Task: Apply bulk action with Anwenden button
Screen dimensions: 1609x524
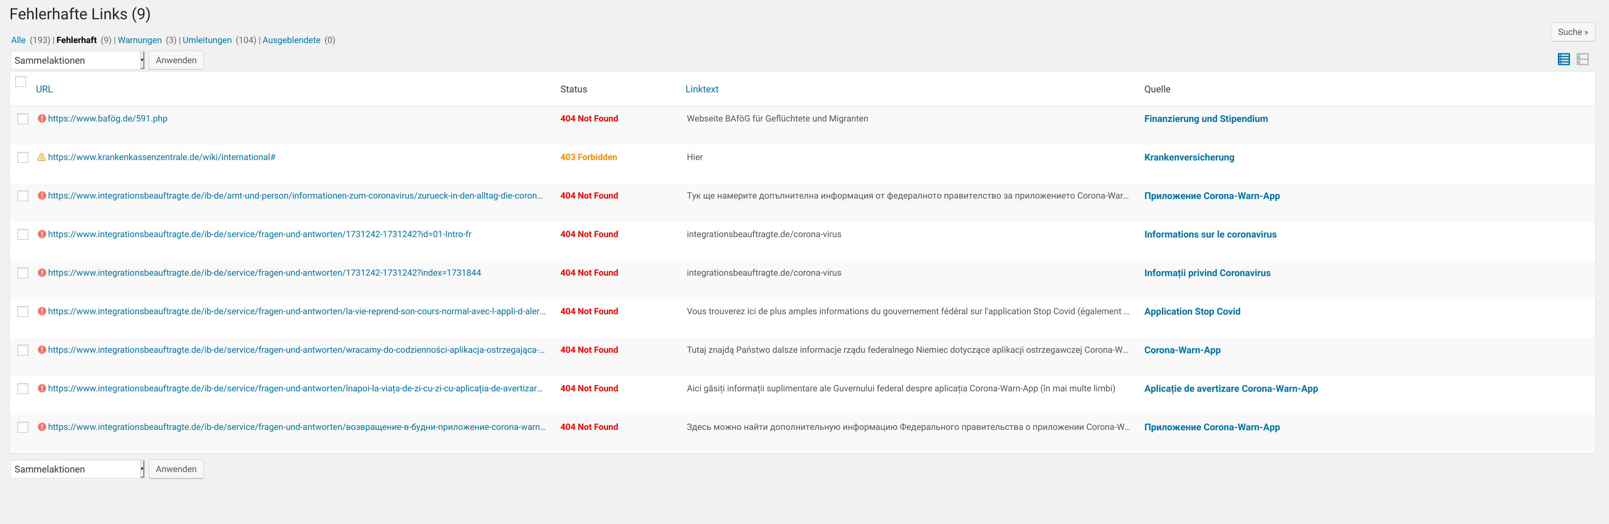Action: pos(176,60)
